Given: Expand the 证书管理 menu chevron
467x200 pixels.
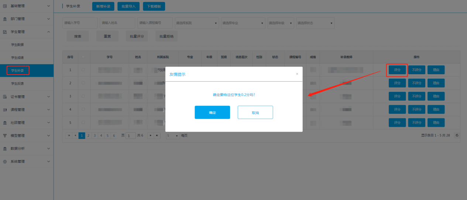Looking at the screenshot, I should 48,97.
